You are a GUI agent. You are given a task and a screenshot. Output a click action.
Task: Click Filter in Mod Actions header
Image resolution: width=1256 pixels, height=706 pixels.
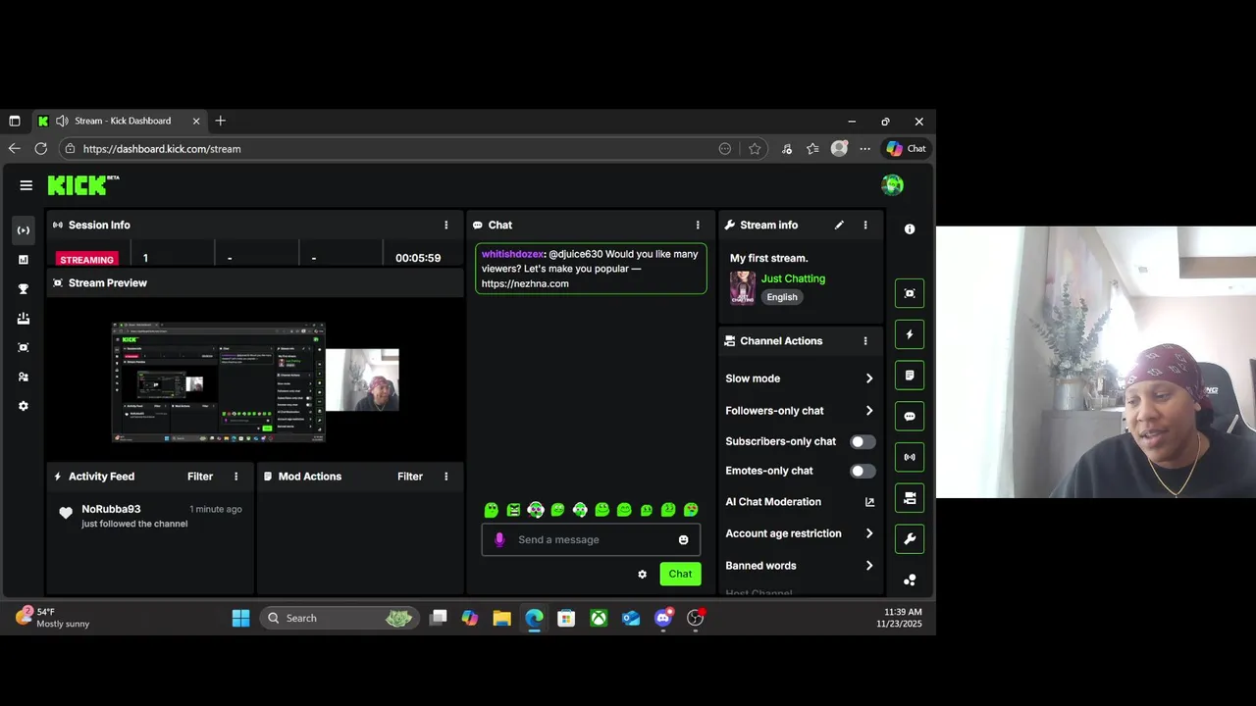[x=410, y=477]
